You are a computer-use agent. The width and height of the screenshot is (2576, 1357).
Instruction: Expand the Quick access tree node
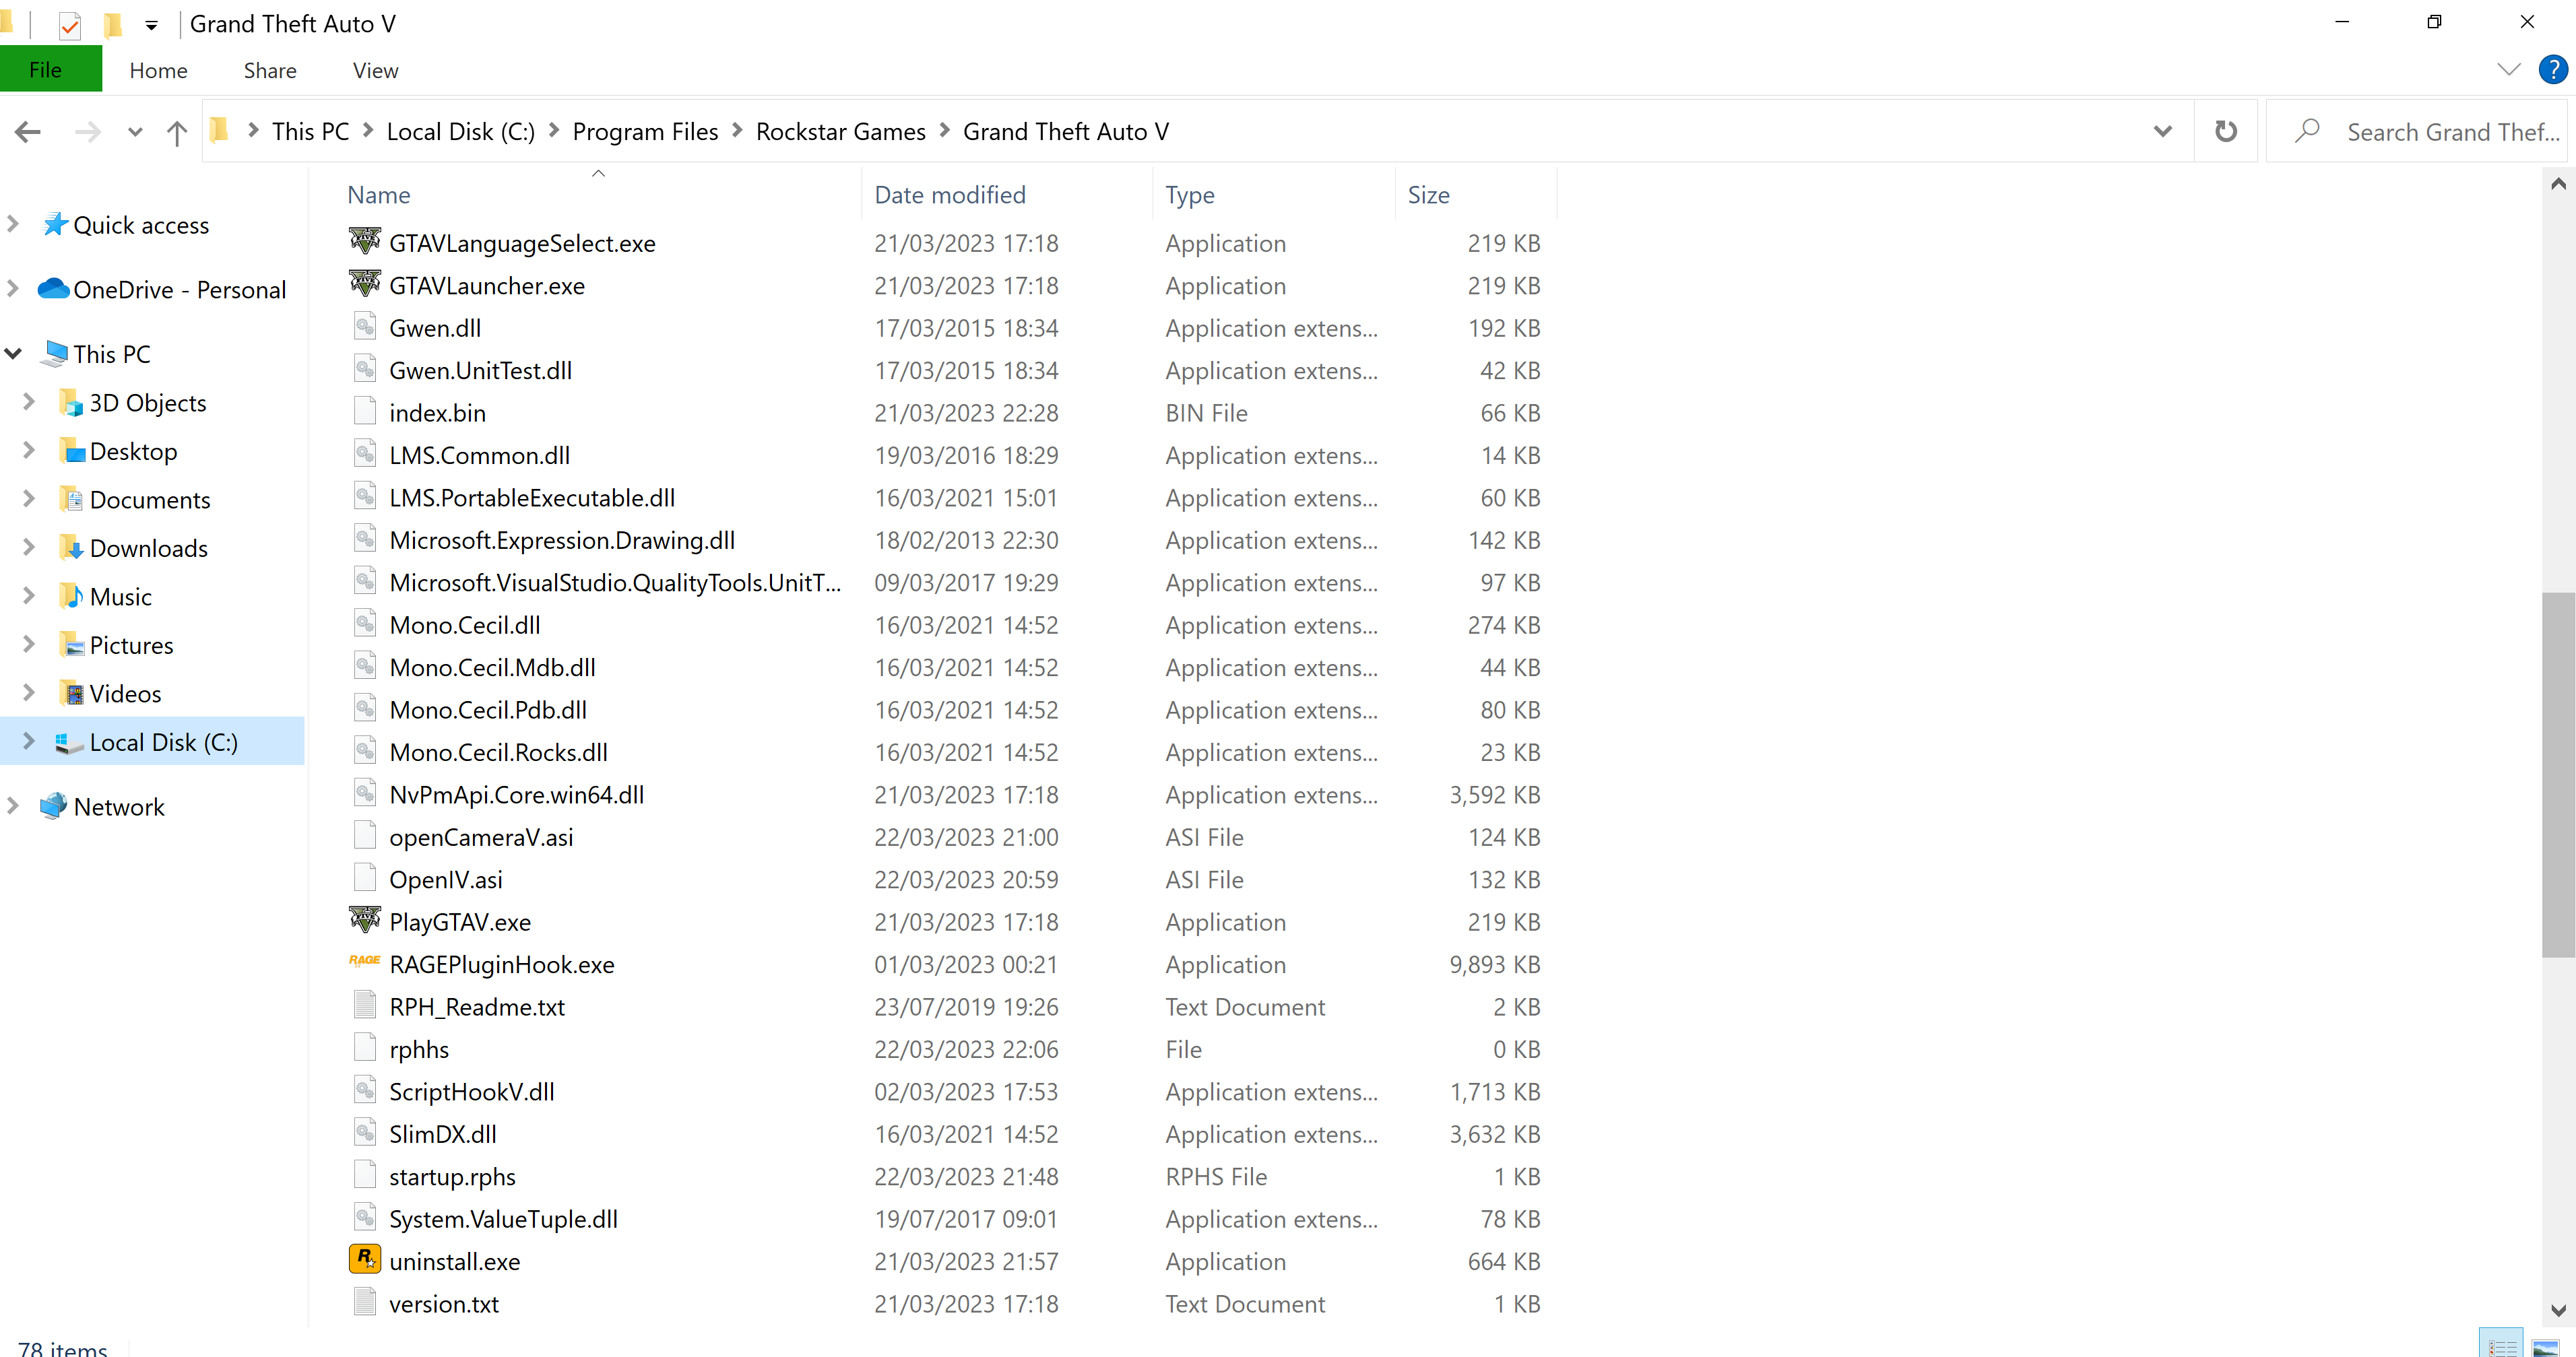(x=13, y=225)
